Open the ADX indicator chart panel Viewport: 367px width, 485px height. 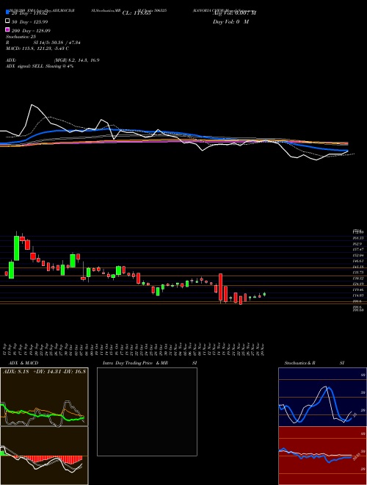coord(44,397)
